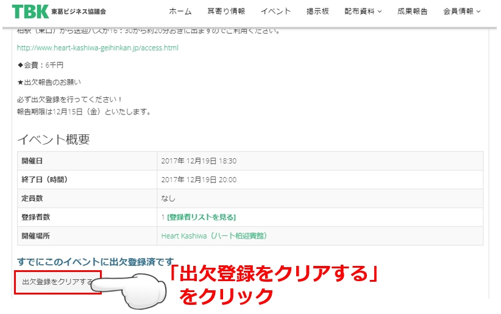This screenshot has height=314, width=501.
Task: Click the TBK logo
Action: tap(30, 11)
